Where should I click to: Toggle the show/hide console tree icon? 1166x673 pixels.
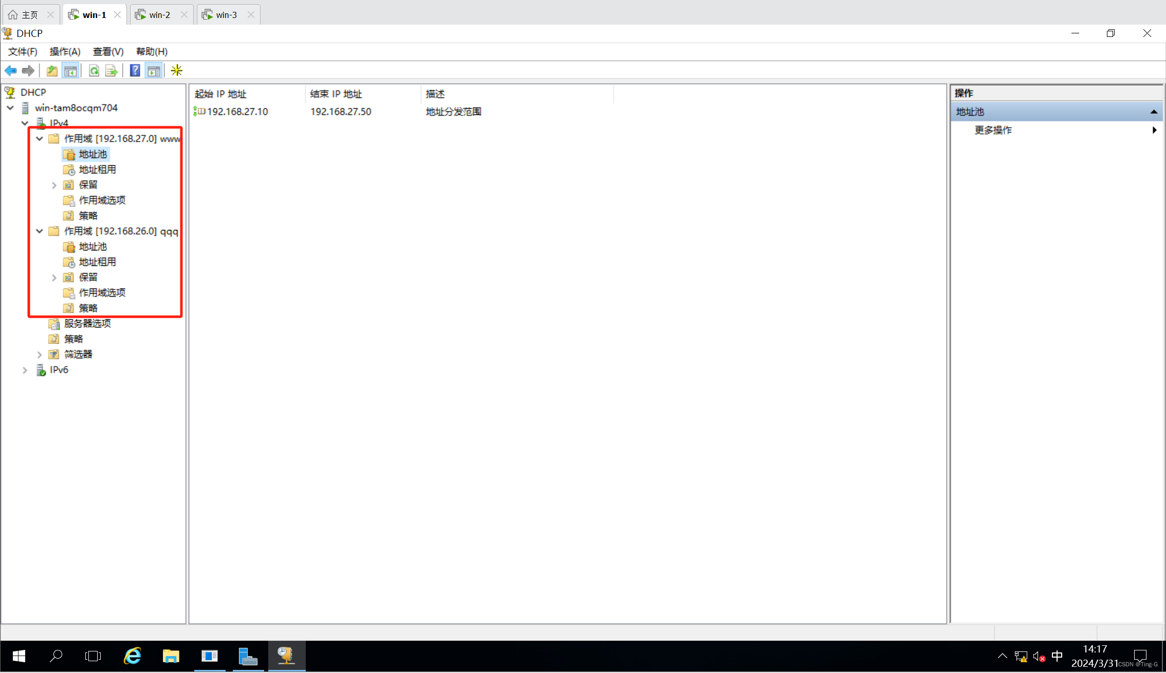(70, 70)
